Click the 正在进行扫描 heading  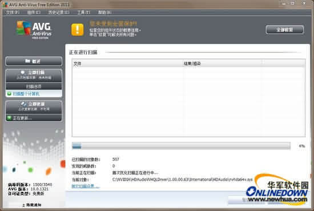pyautogui.click(x=83, y=53)
